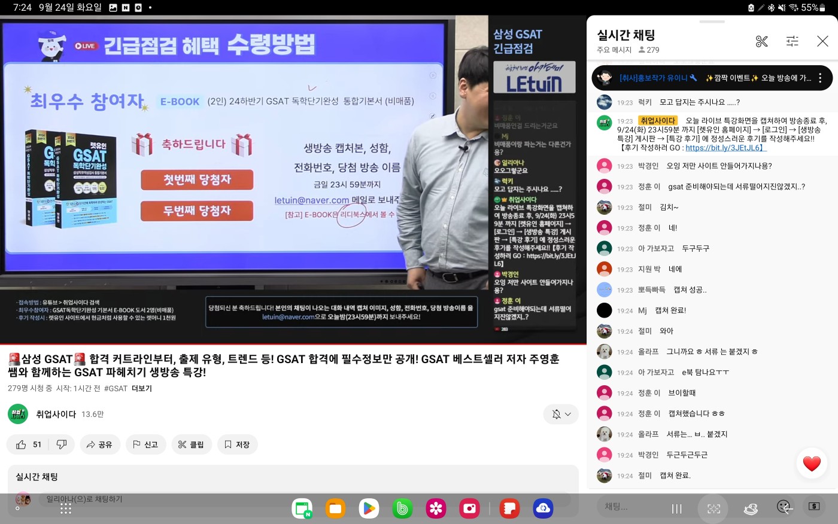Viewport: 838px width, 524px height.
Task: Open the app drawer grid icon
Action: [x=66, y=508]
